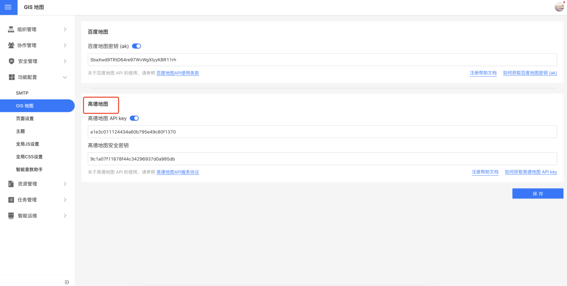The width and height of the screenshot is (567, 286).
Task: Open the SMTP settings page
Action: click(22, 93)
